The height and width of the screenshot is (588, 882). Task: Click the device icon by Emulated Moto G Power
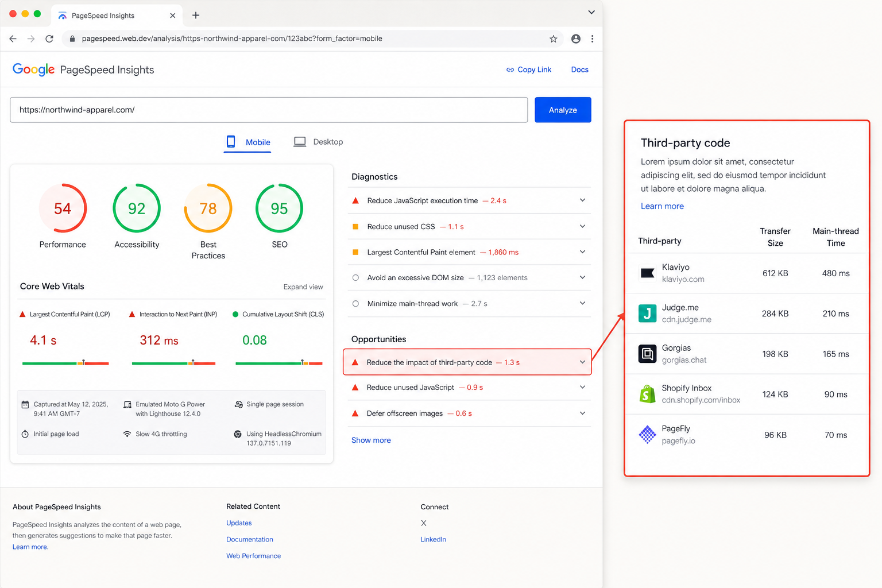pos(127,405)
